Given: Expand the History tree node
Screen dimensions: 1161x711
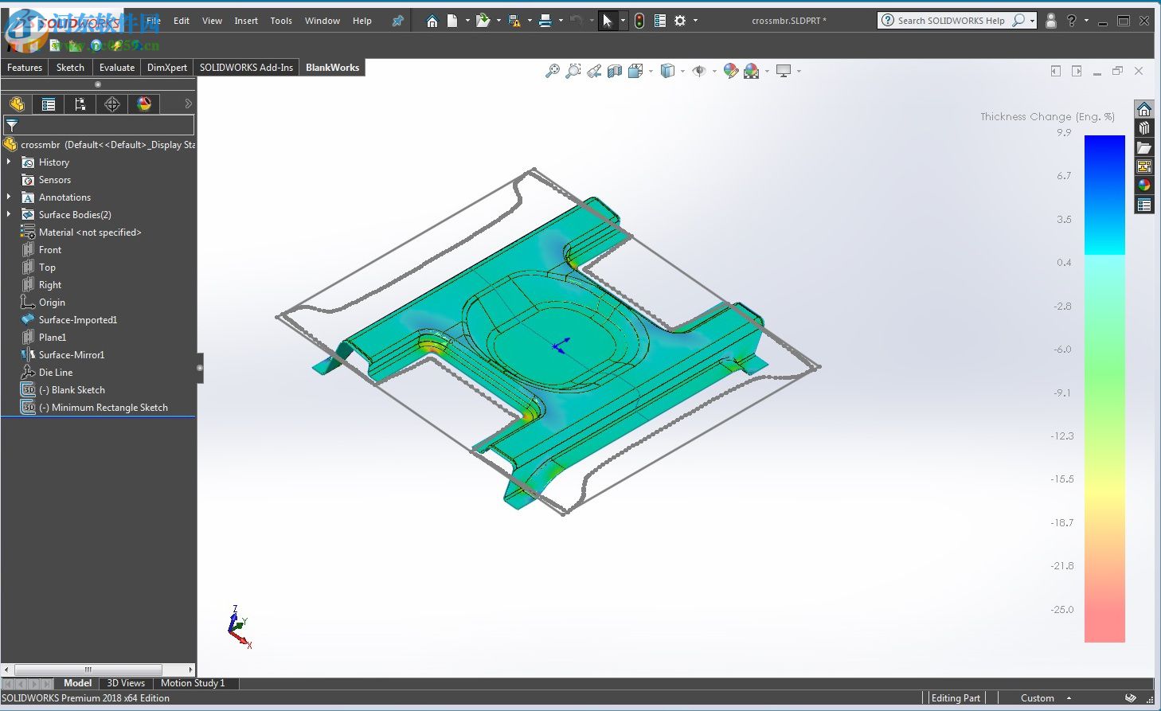Looking at the screenshot, I should [x=10, y=162].
